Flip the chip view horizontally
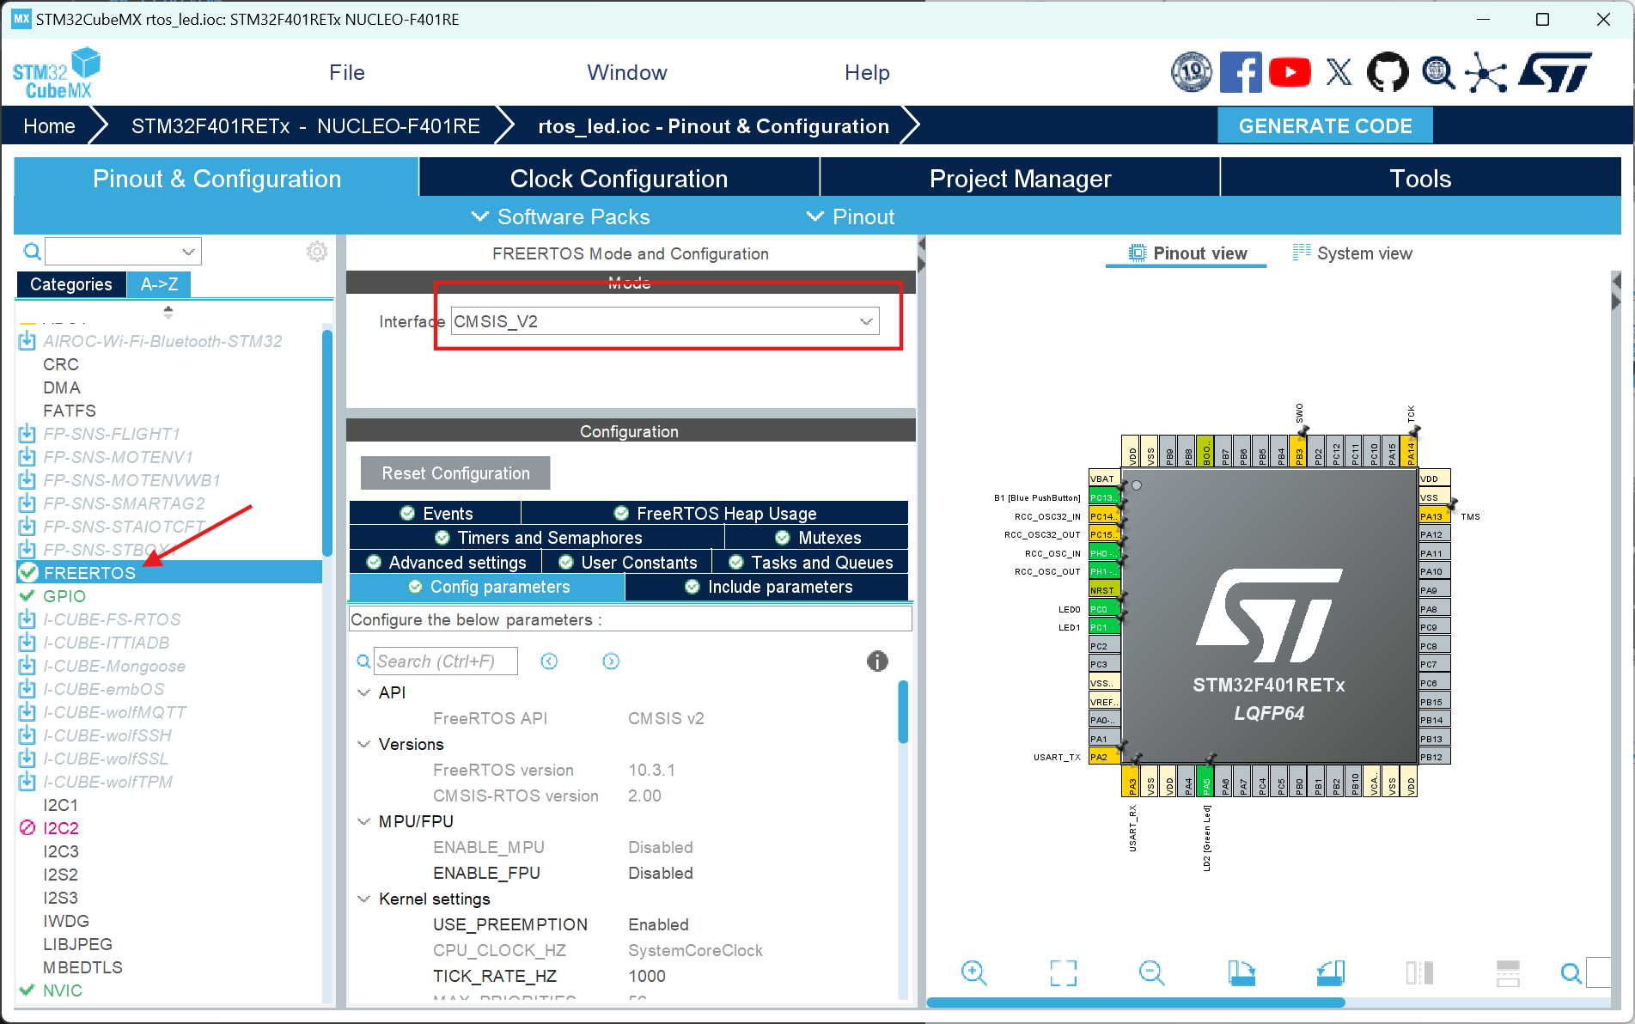 (1419, 972)
